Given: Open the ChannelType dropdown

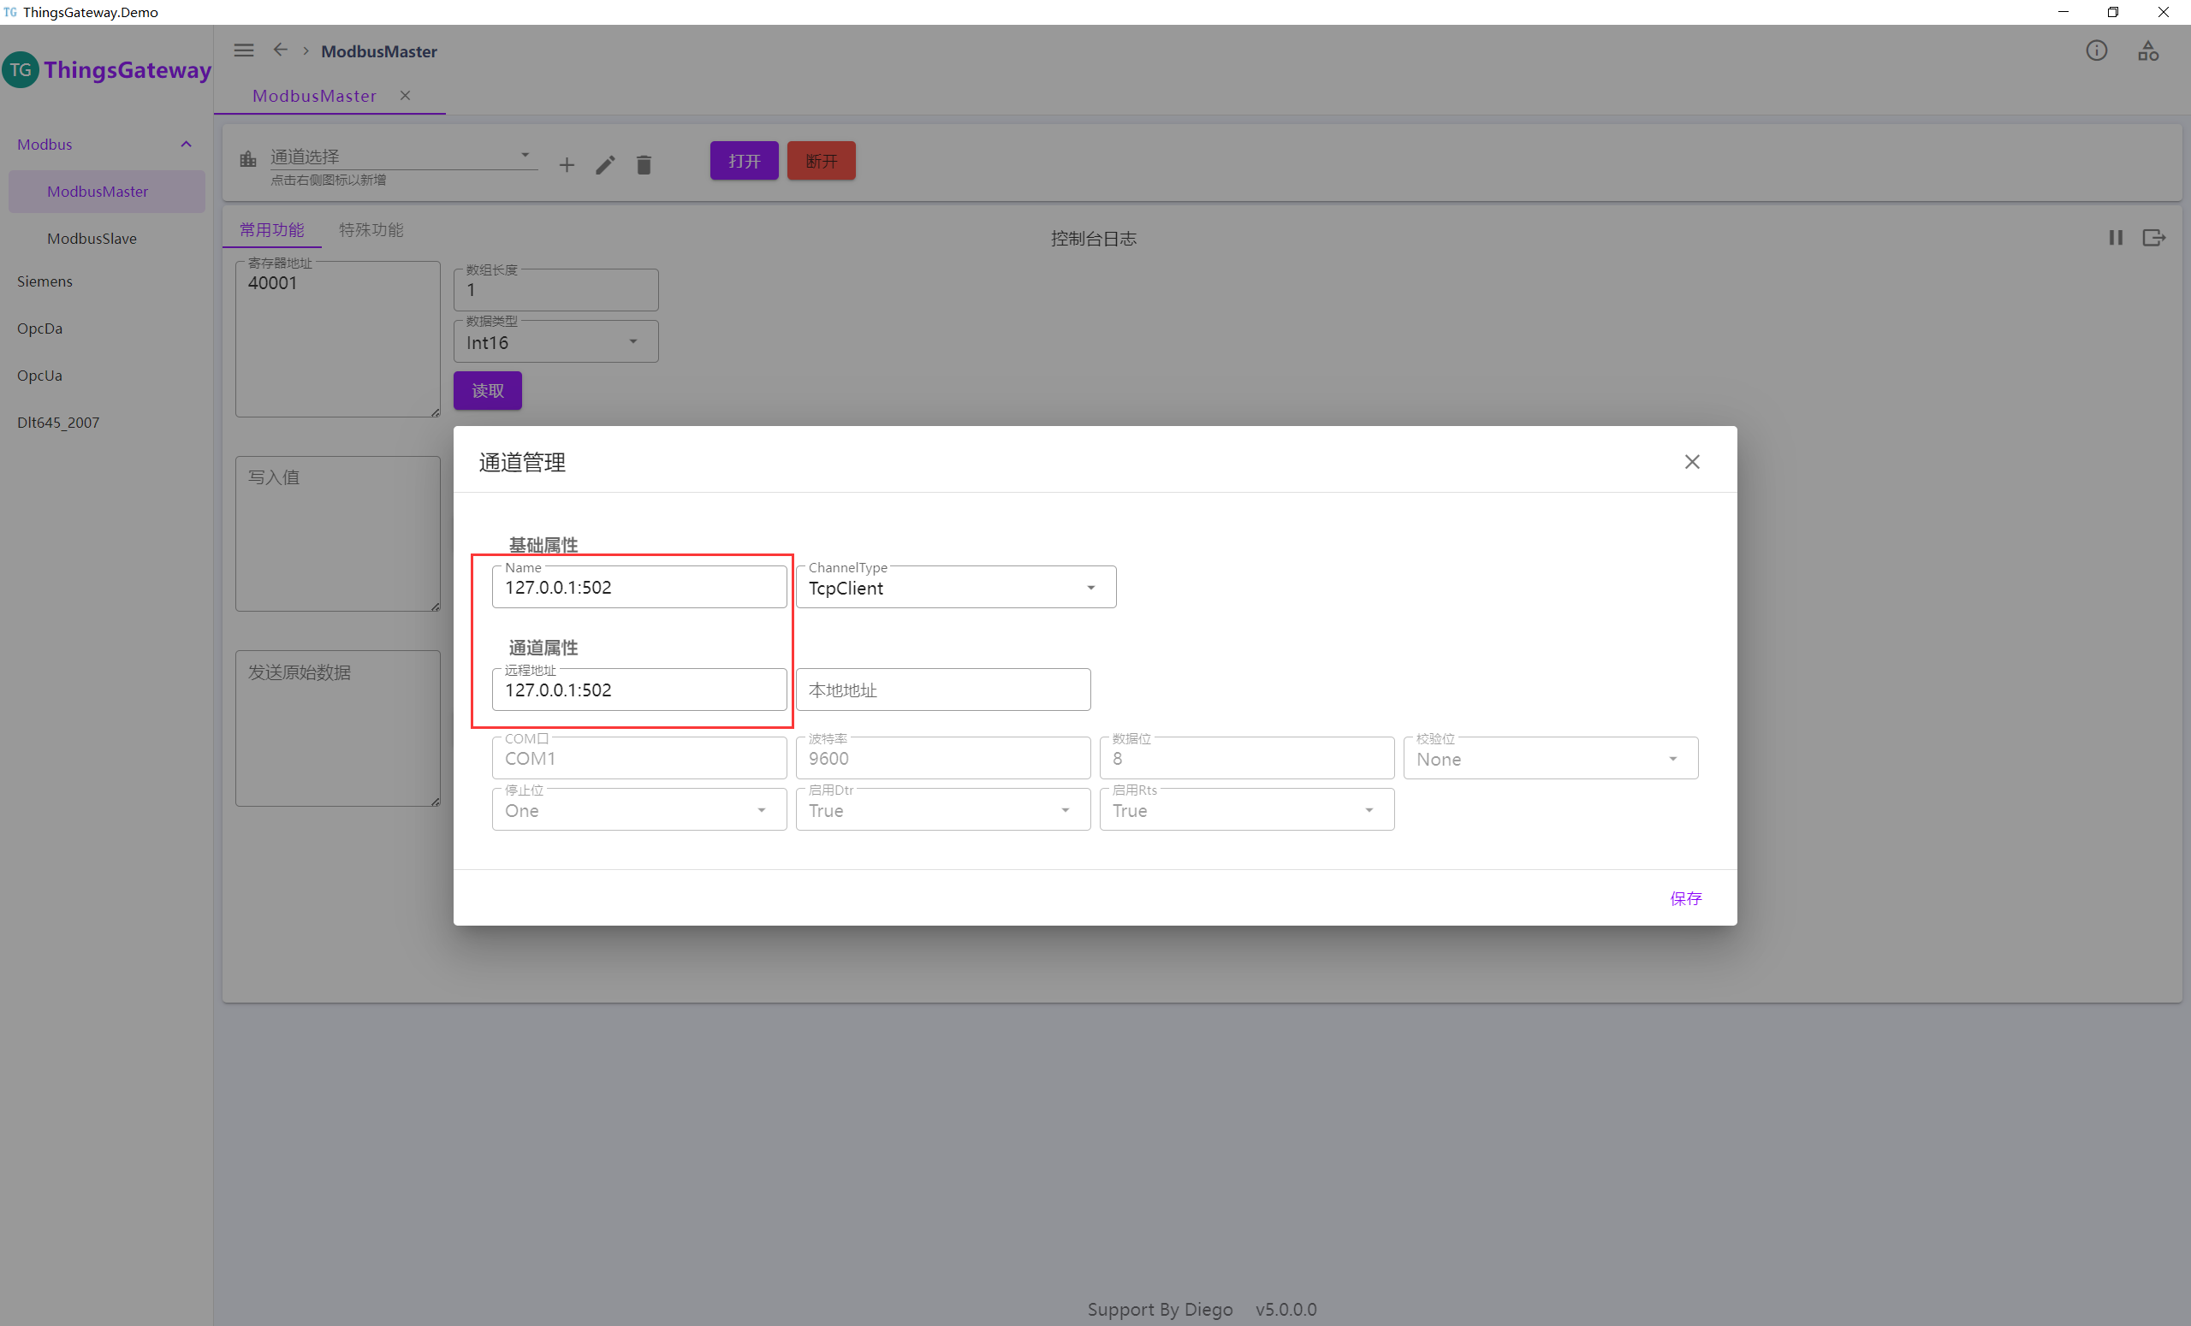Looking at the screenshot, I should (x=955, y=588).
